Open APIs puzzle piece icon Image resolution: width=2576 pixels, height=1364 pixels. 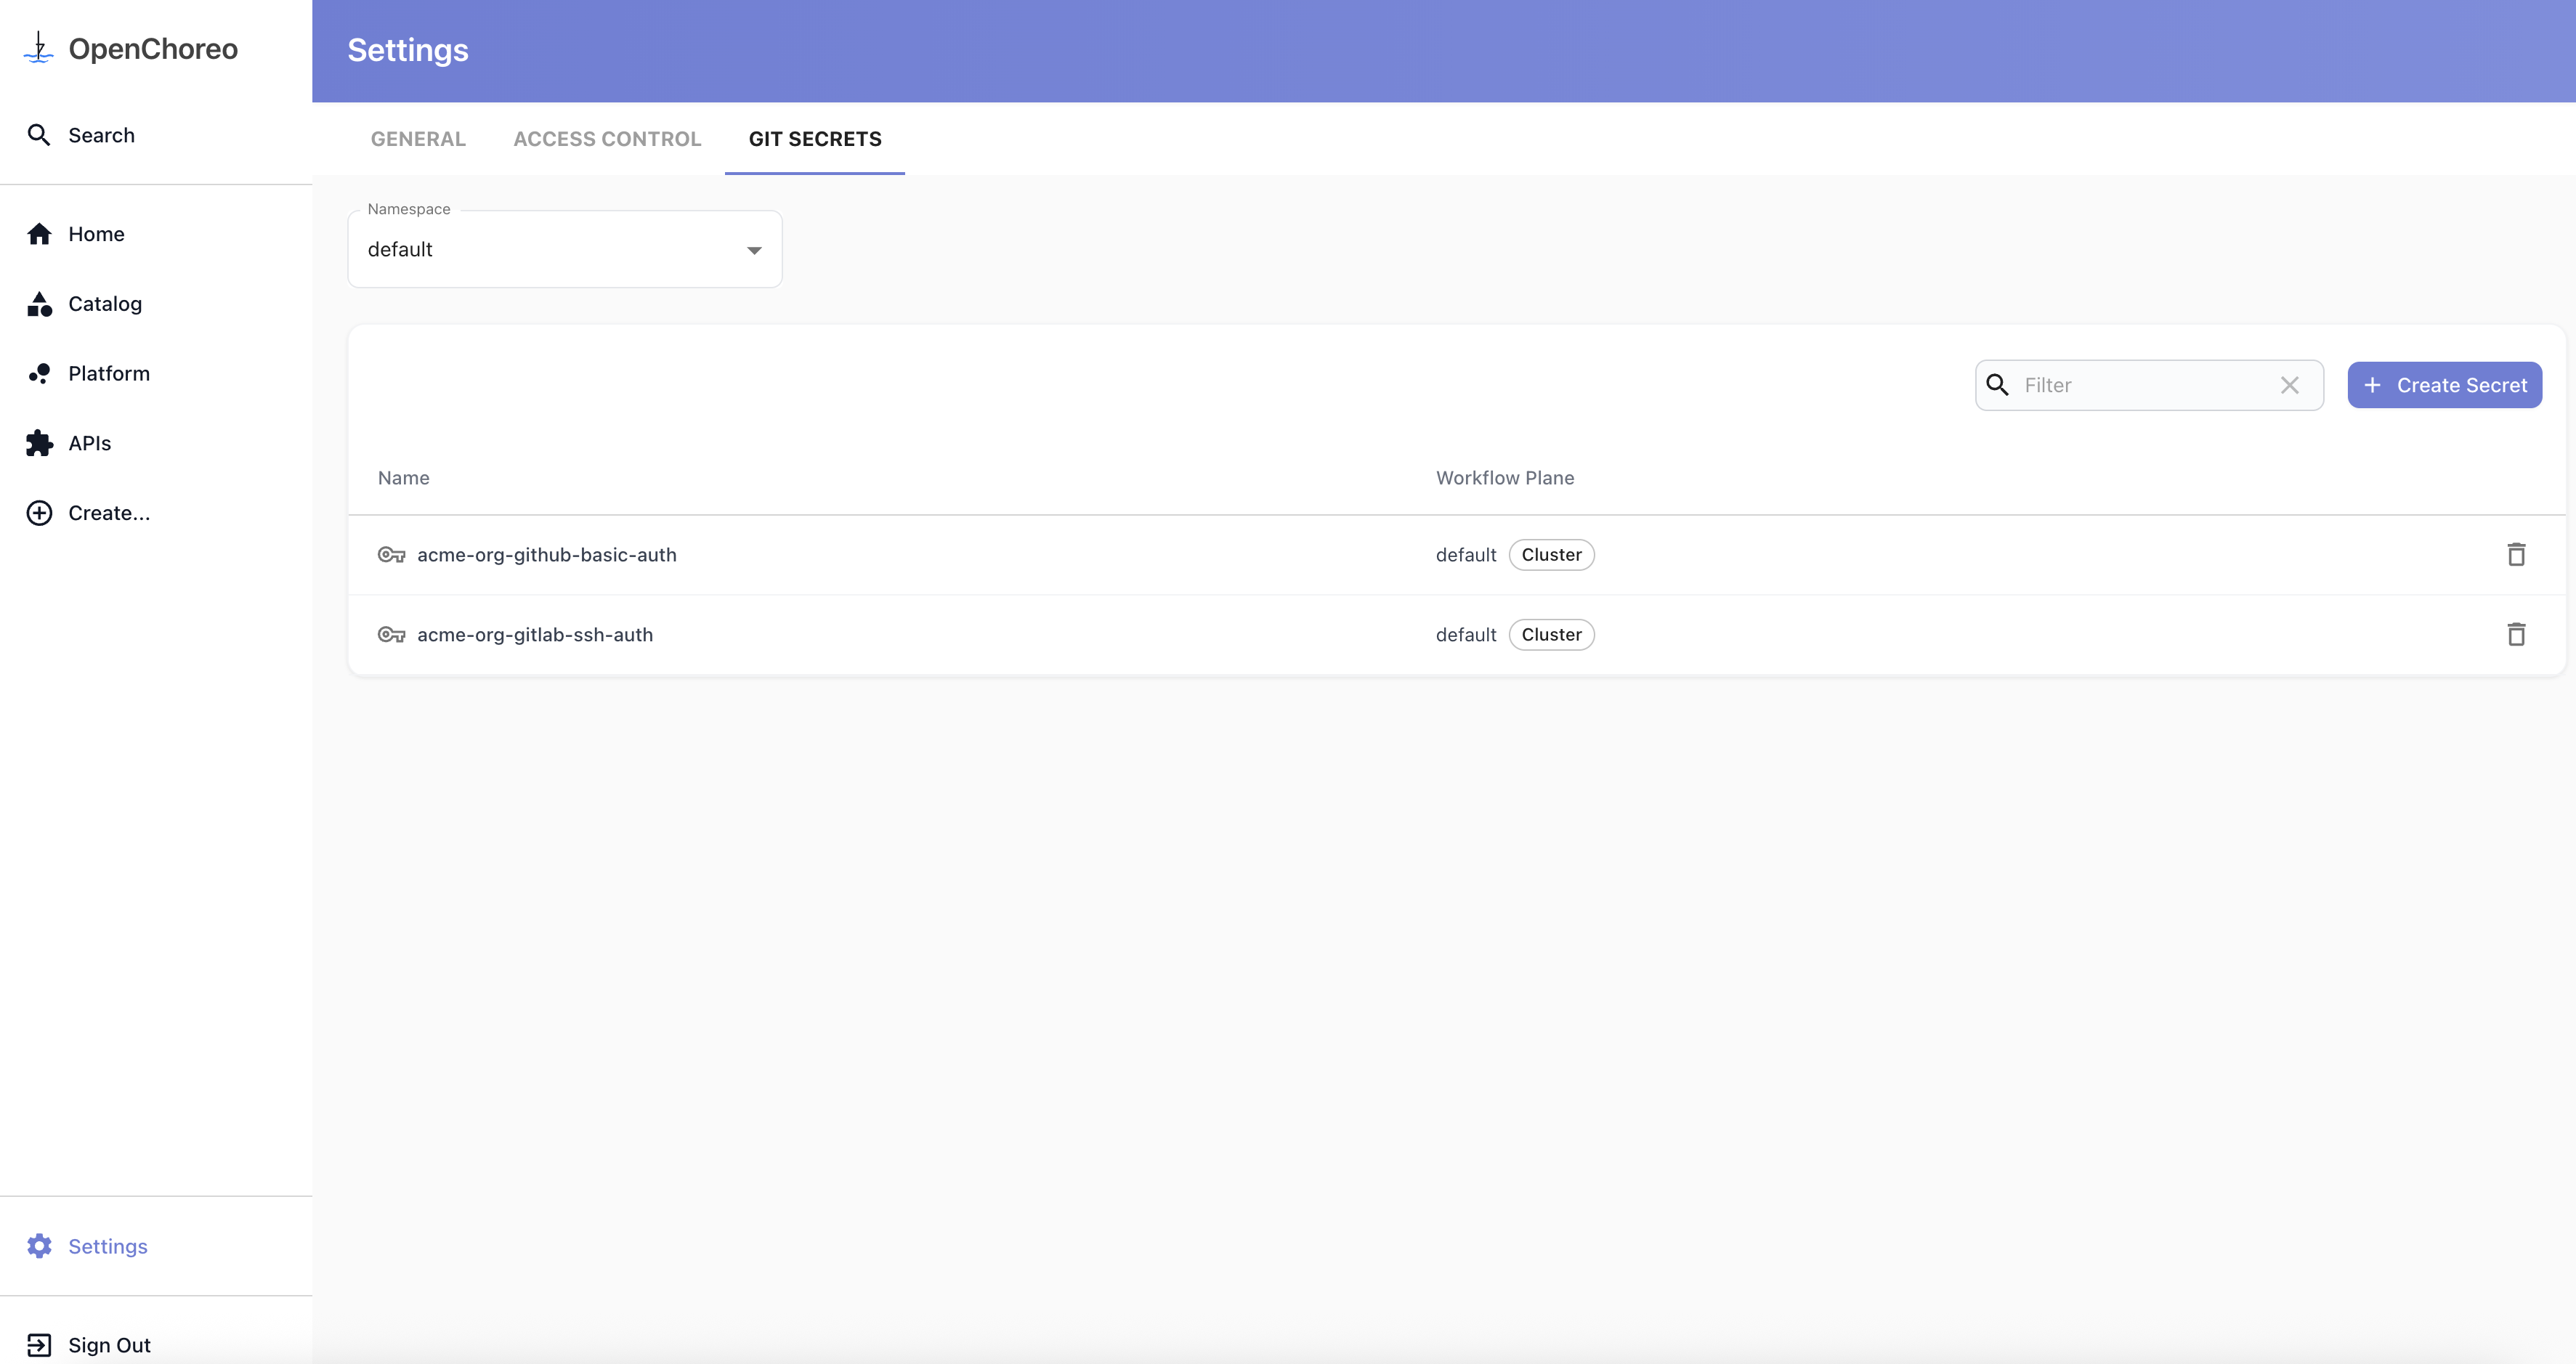[x=39, y=443]
